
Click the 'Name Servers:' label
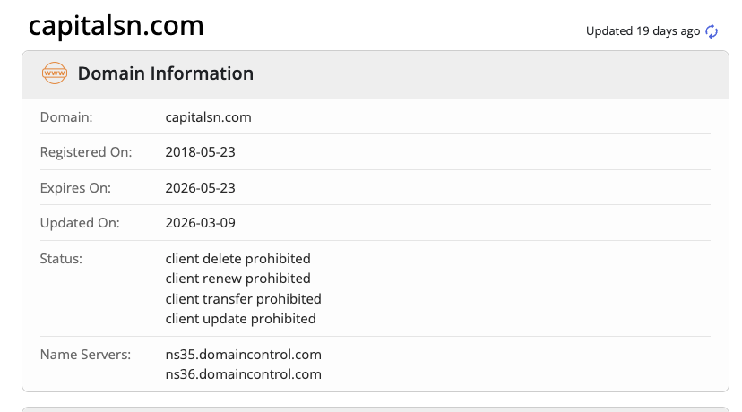click(86, 355)
